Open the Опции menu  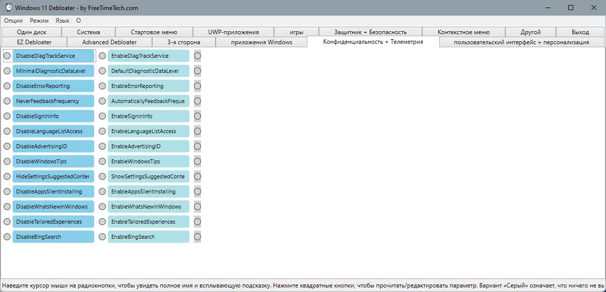point(14,21)
